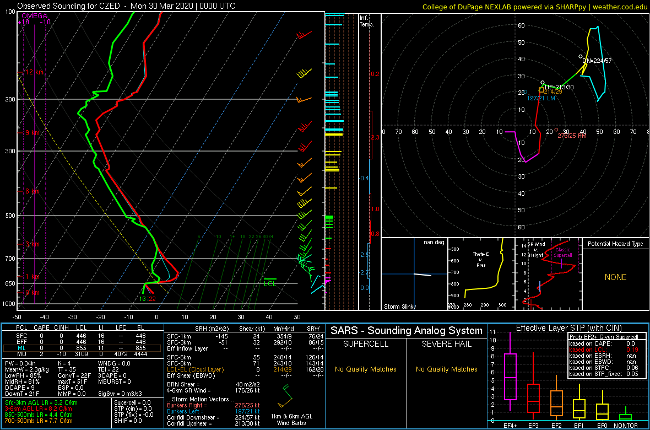Click the SHIP = 0.0 value
Screen dimensions: 650x430
tap(128, 421)
